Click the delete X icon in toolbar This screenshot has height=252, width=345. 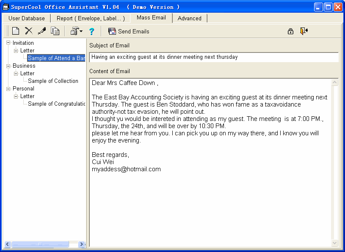pyautogui.click(x=28, y=31)
